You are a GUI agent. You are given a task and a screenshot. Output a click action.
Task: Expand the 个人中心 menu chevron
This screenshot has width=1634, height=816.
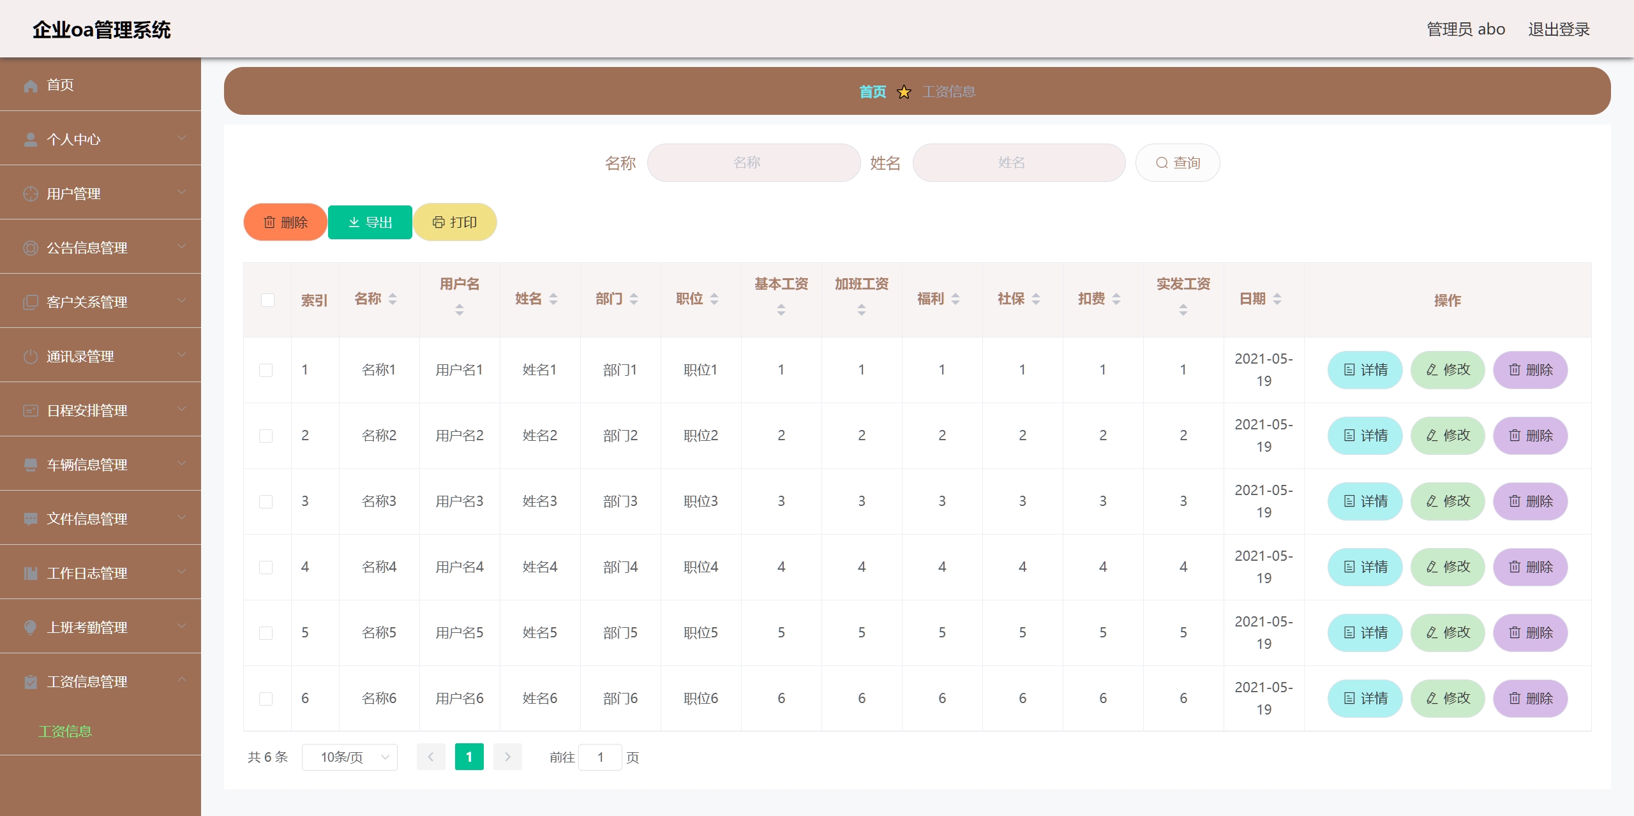point(182,138)
